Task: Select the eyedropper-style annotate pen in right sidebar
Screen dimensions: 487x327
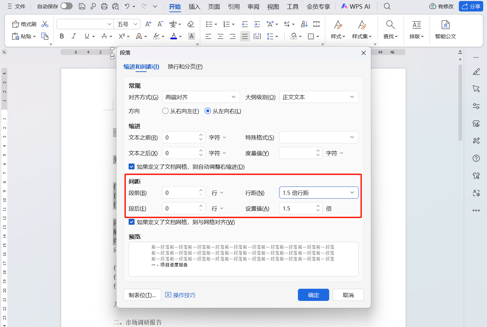Action: coord(476,71)
